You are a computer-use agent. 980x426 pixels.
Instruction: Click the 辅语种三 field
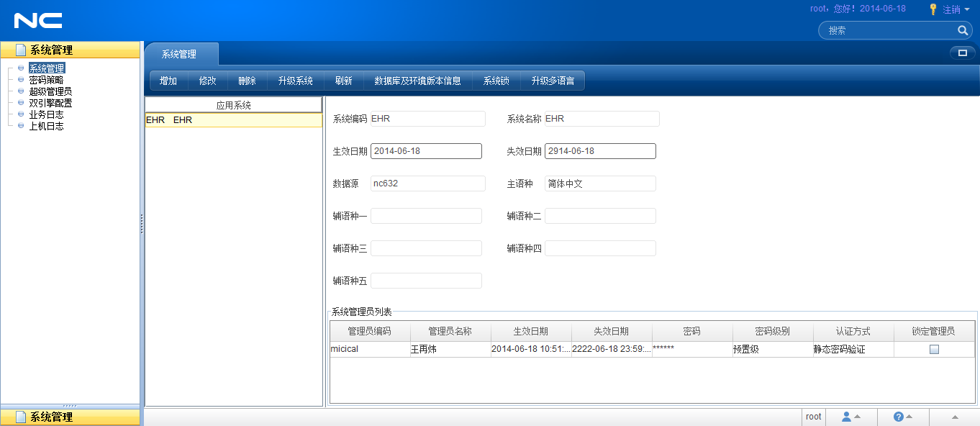pos(426,248)
